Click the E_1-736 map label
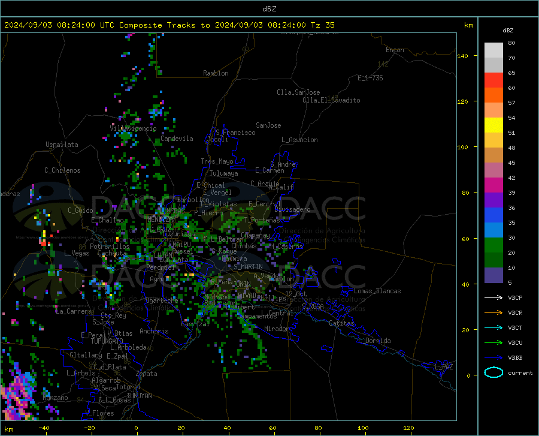Image resolution: width=539 pixels, height=436 pixels. [370, 78]
